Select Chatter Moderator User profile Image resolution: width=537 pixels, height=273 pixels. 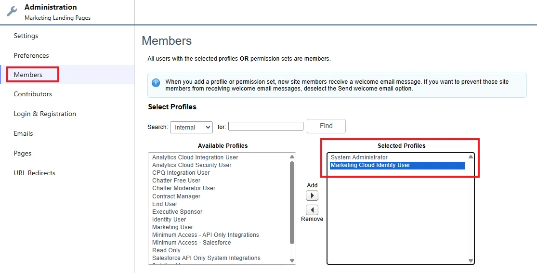[x=184, y=188]
